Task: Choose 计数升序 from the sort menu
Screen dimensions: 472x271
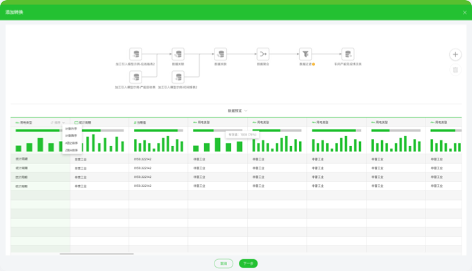Action: point(71,129)
